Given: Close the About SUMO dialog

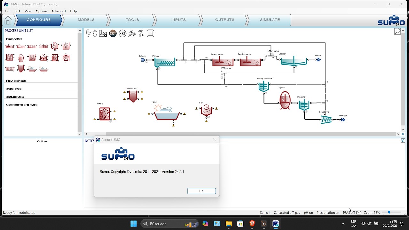Looking at the screenshot, I should (215, 140).
